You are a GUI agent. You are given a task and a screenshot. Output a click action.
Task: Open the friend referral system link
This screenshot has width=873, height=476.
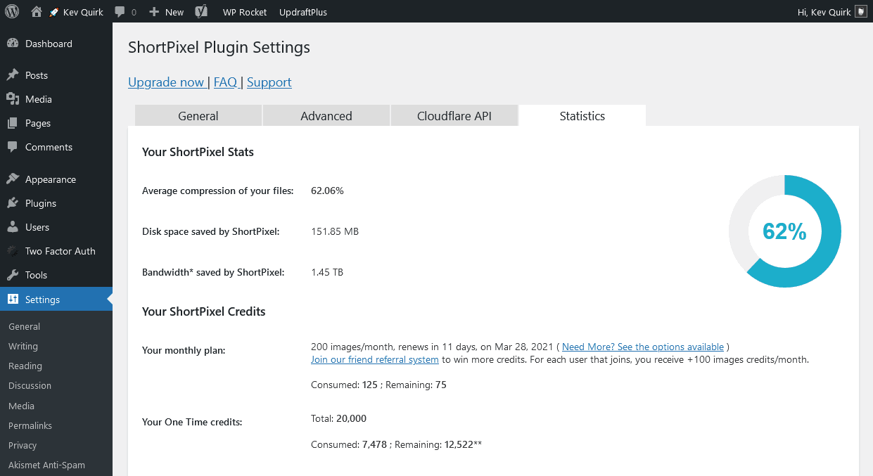pyautogui.click(x=375, y=359)
